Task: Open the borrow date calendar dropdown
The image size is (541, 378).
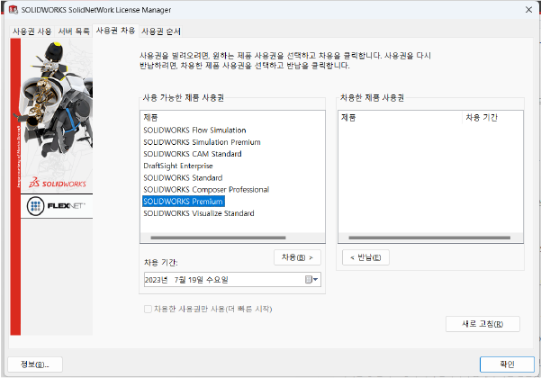Action: pos(311,279)
